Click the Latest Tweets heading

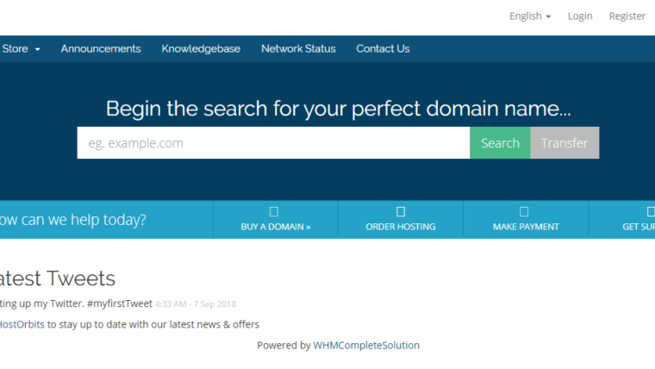57,278
